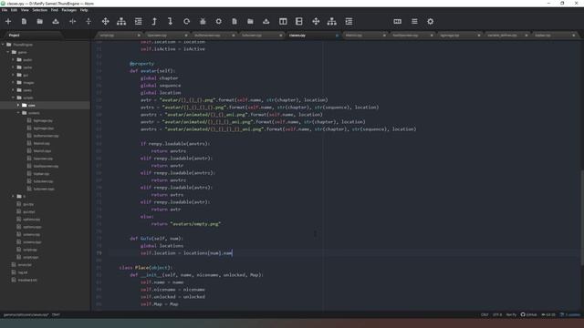This screenshot has height=328, width=584.
Task: Open the Selection menu
Action: [x=39, y=10]
